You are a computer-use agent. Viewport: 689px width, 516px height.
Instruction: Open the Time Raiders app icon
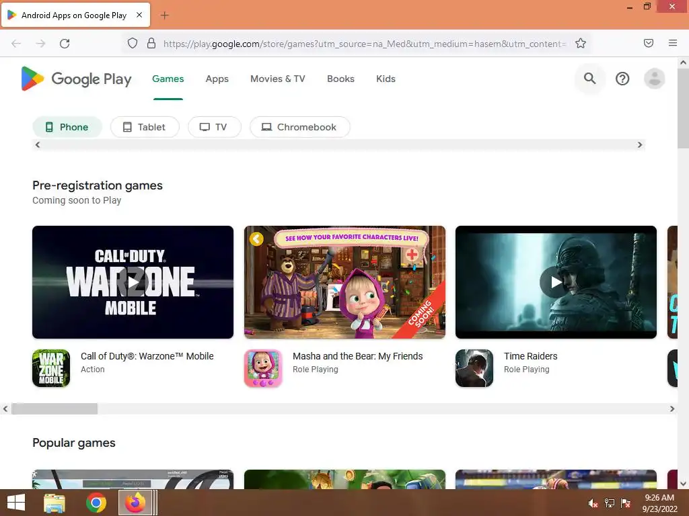pos(474,368)
